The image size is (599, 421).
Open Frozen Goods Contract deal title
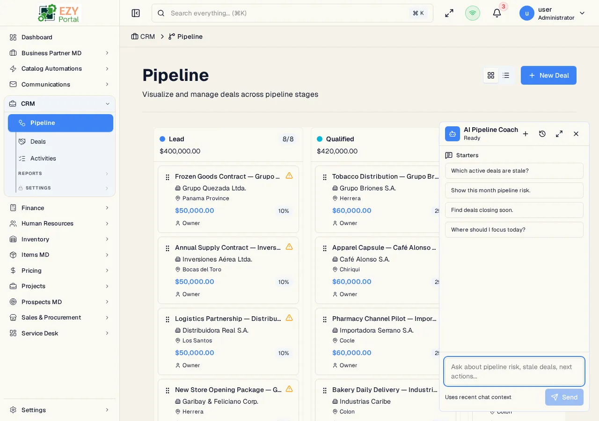[227, 176]
